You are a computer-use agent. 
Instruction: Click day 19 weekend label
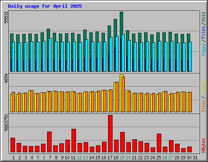click(122, 158)
